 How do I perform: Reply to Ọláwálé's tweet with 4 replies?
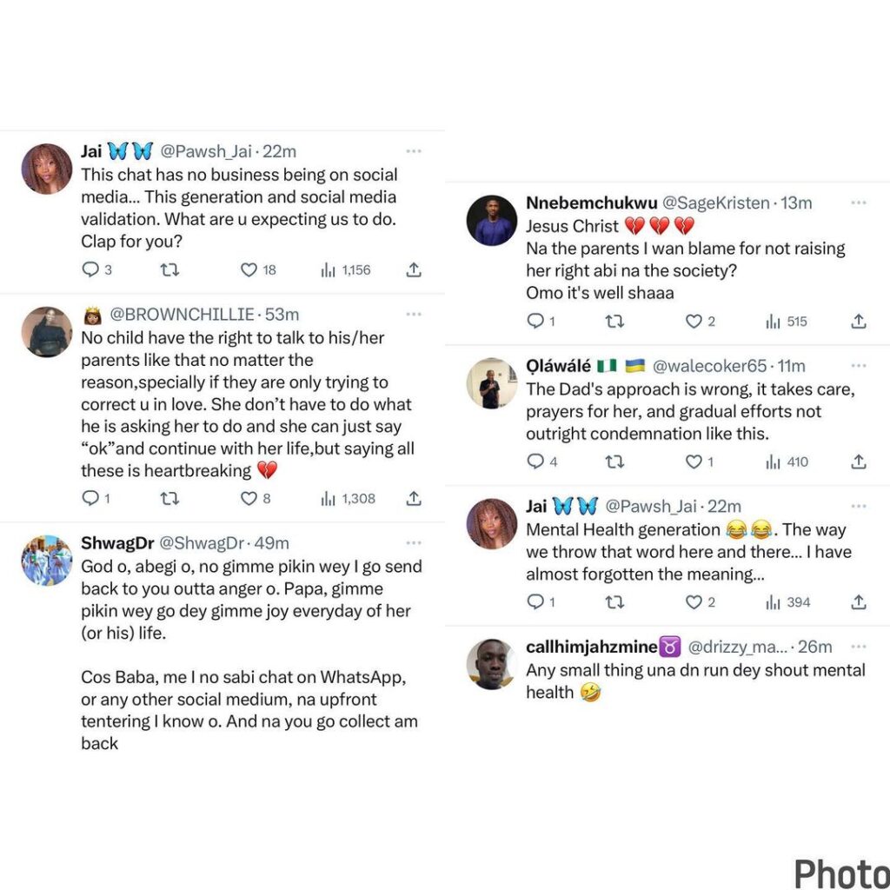(x=535, y=462)
